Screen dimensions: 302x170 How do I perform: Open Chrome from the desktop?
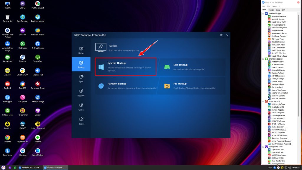7,139
